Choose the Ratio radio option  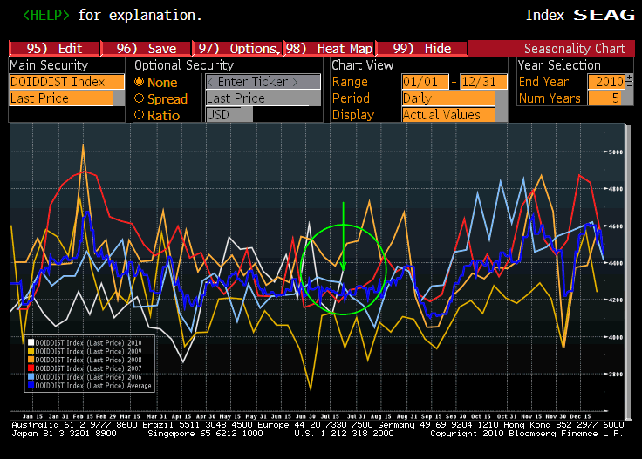(139, 115)
